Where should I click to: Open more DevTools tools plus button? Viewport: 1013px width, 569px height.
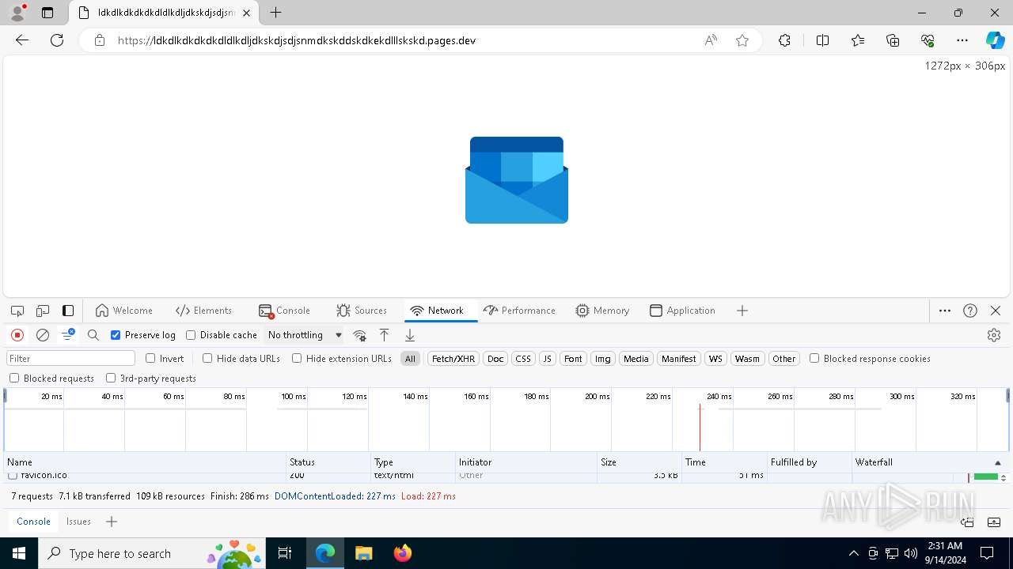click(x=742, y=311)
